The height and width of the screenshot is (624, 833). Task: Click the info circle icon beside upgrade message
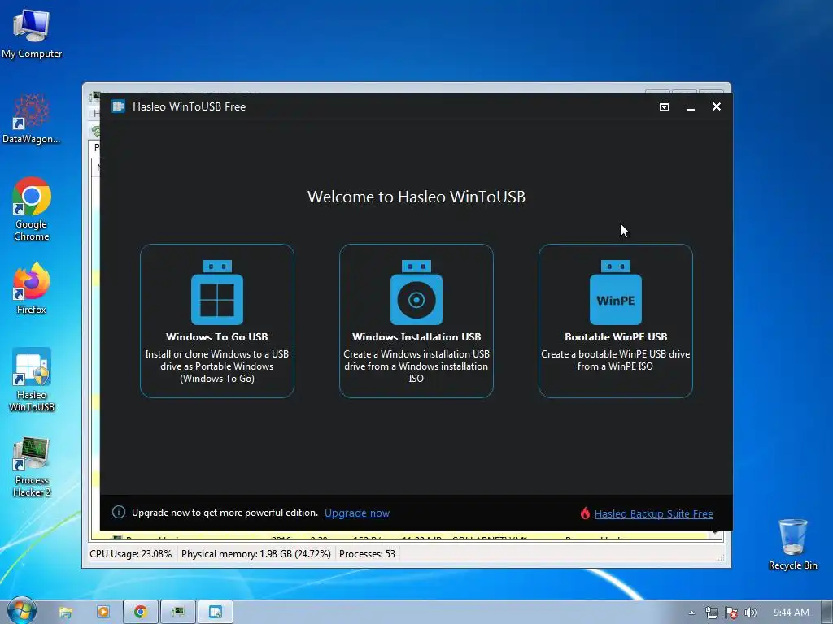[119, 512]
